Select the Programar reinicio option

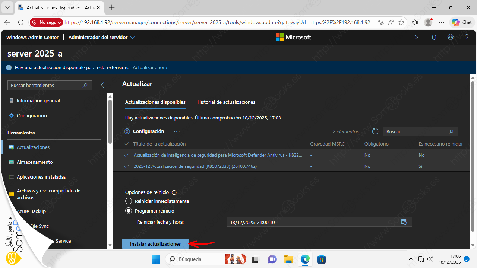pos(129,211)
